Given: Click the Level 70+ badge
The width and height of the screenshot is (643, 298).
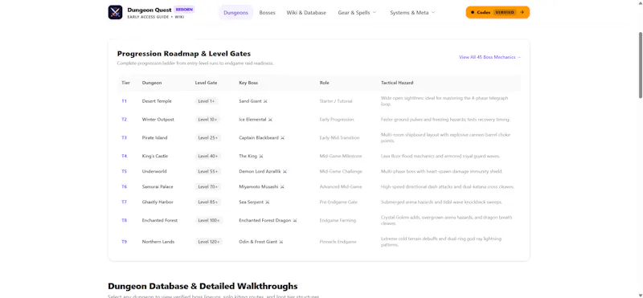Looking at the screenshot, I should point(208,187).
